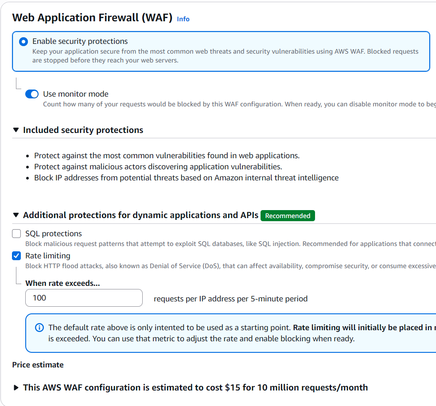Click the SQL protections label text

[x=54, y=234]
